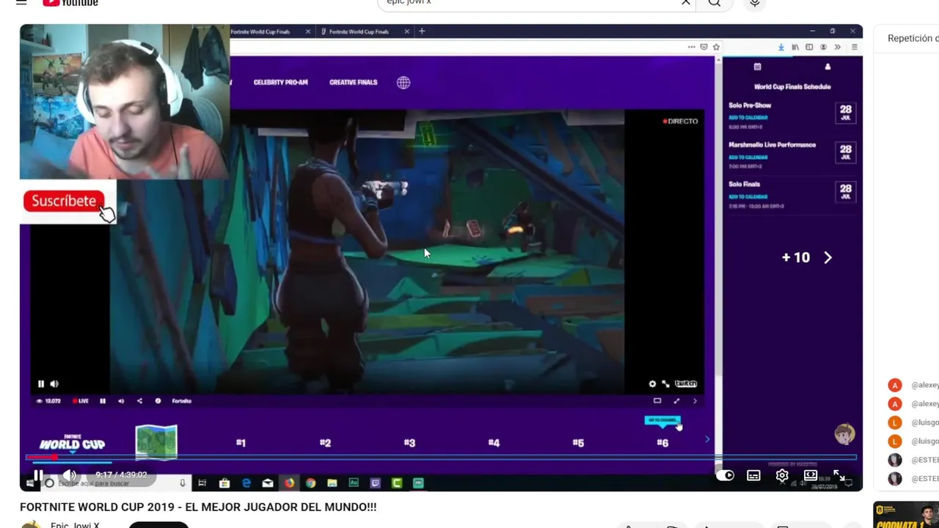Make Twitch embed fullscreen

(x=665, y=384)
